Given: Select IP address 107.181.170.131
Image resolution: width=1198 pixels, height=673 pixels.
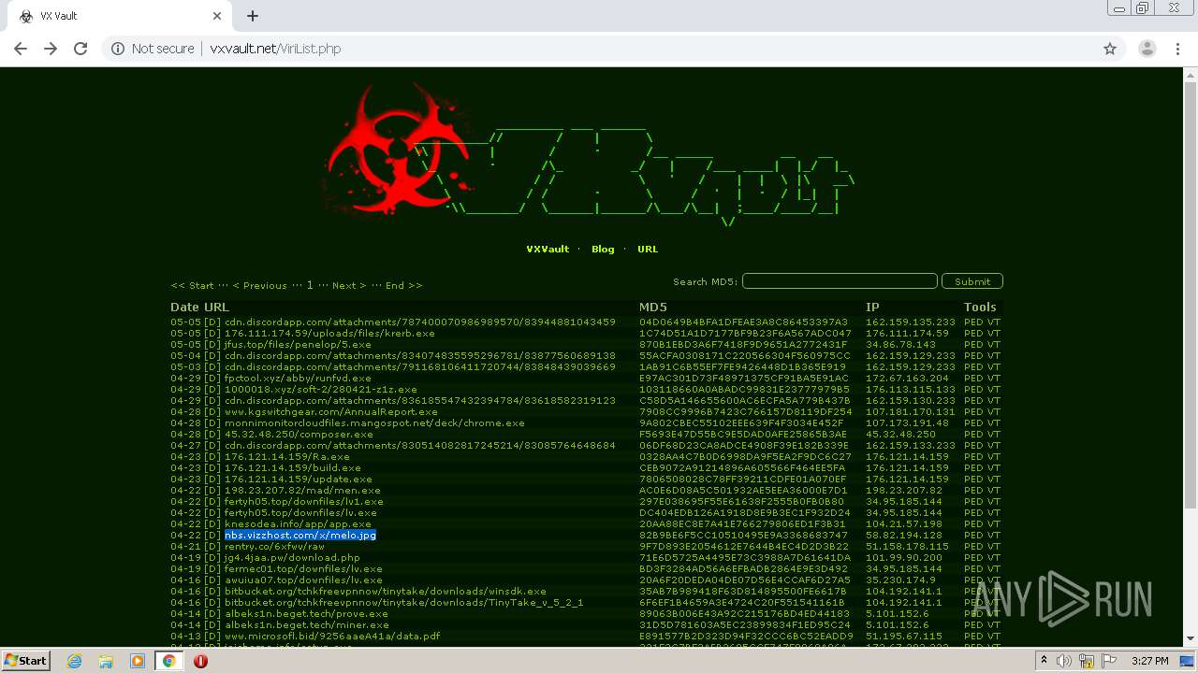Looking at the screenshot, I should click(911, 412).
